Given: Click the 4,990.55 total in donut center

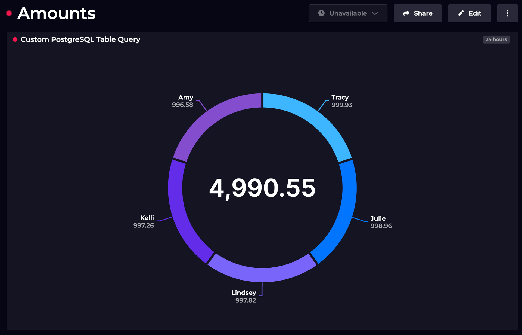Looking at the screenshot, I should 262,188.
